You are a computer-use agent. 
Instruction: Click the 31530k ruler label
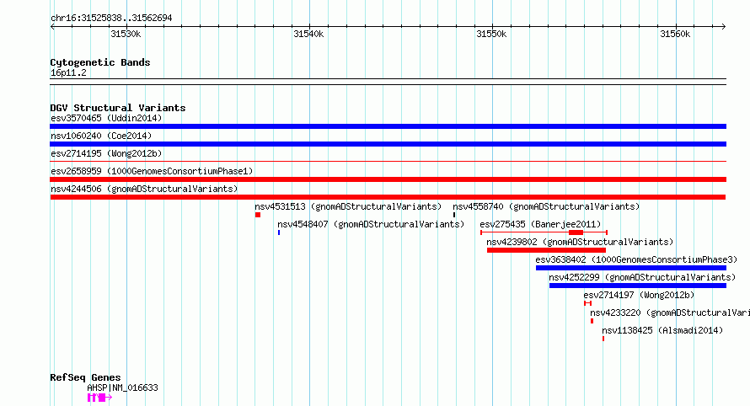pos(126,34)
